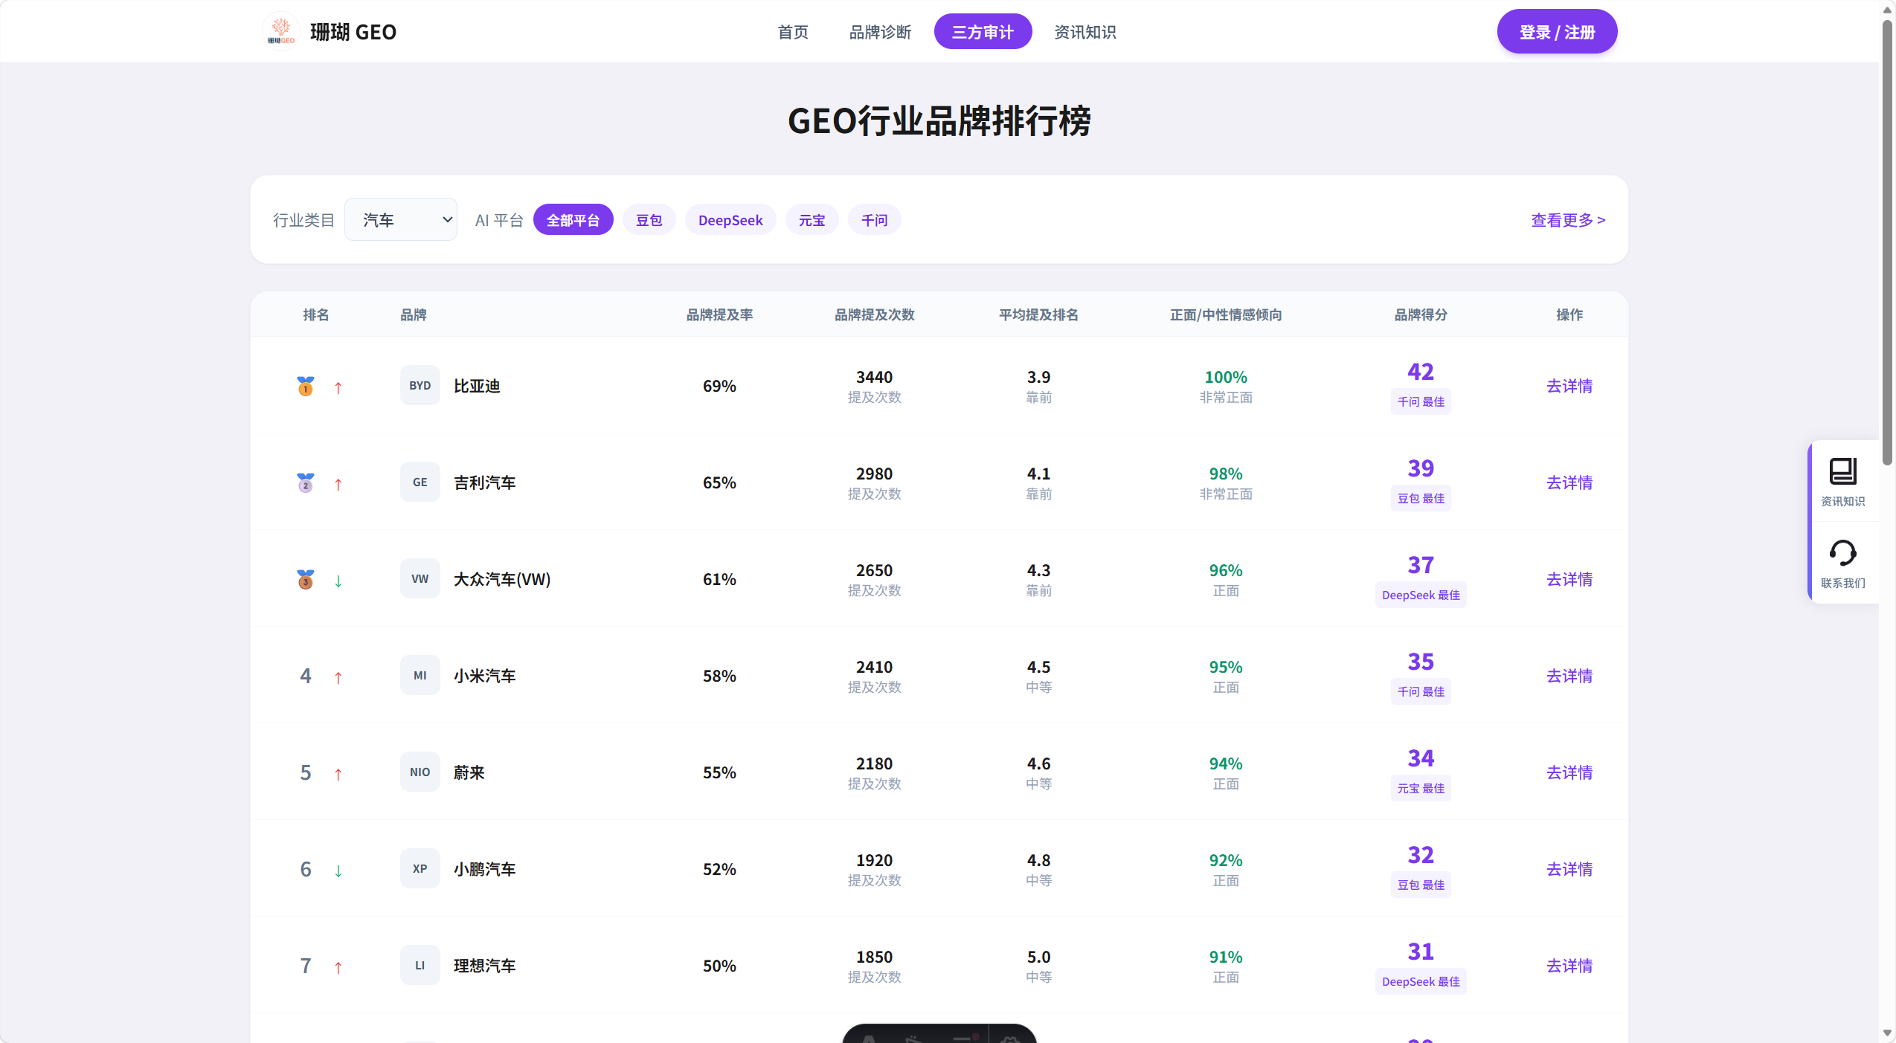Image resolution: width=1896 pixels, height=1043 pixels.
Task: Open 去详情 for 小鹏汽车
Action: 1569,869
